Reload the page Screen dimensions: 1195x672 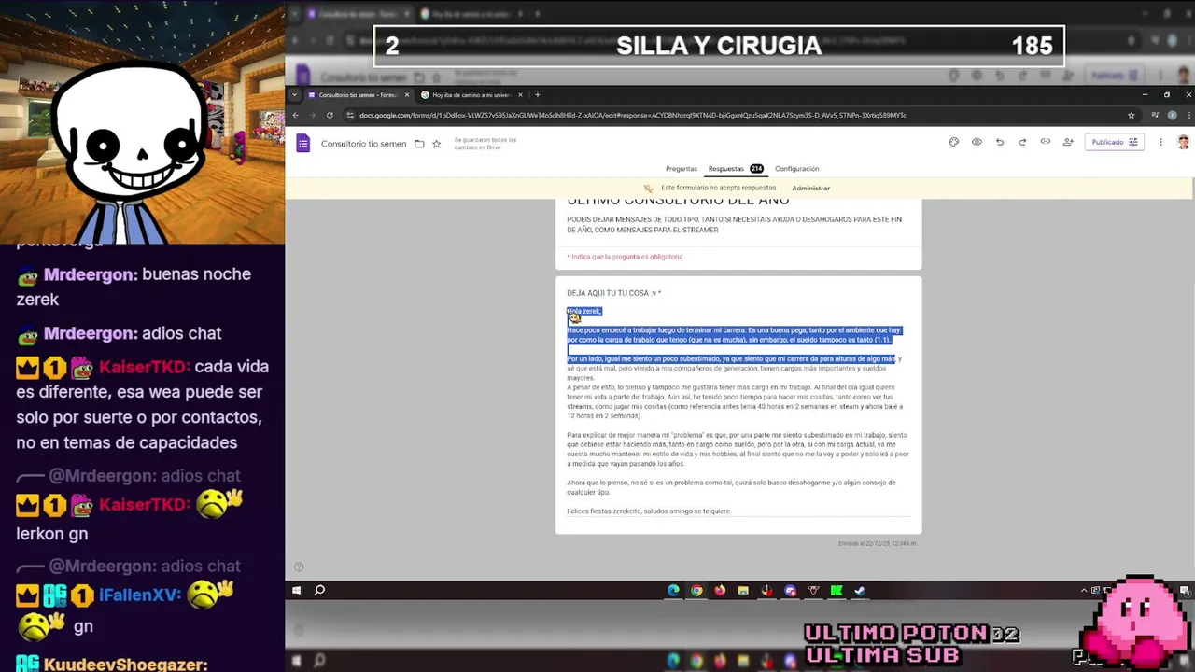point(330,115)
